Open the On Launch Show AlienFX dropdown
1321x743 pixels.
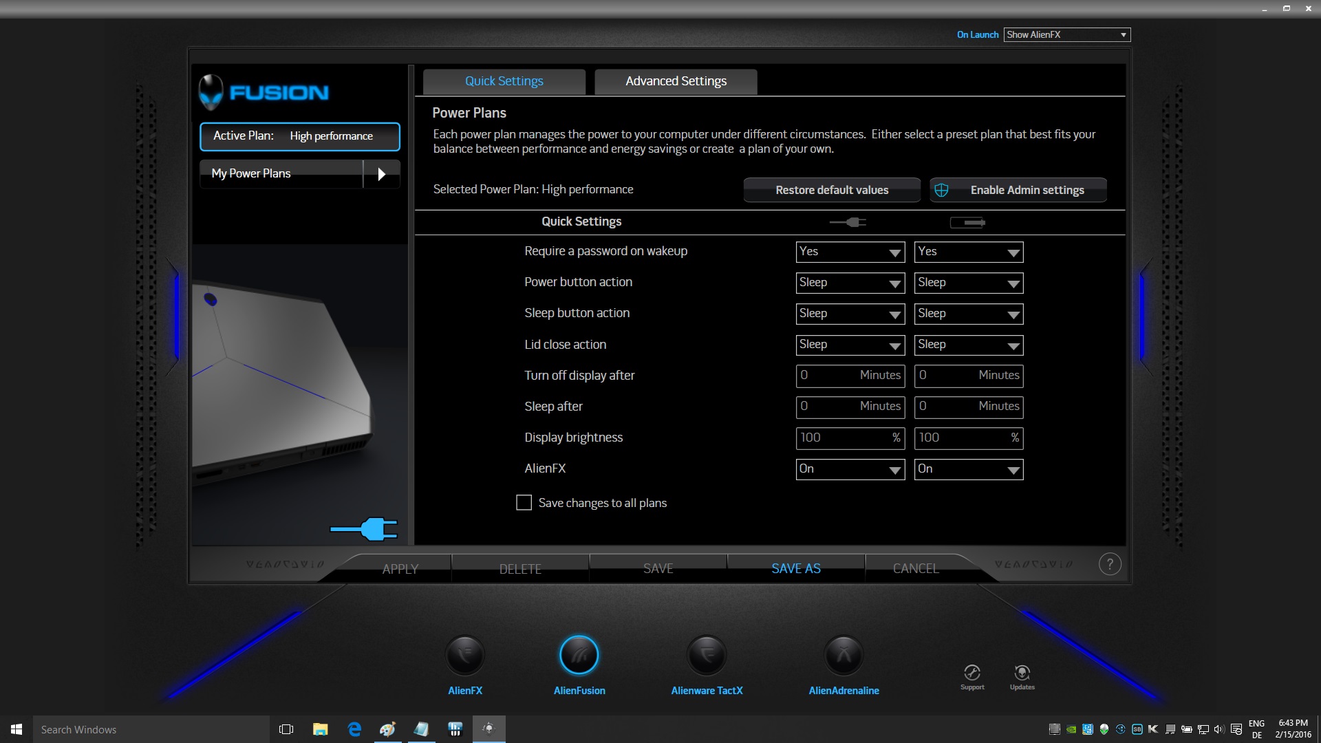(x=1067, y=34)
